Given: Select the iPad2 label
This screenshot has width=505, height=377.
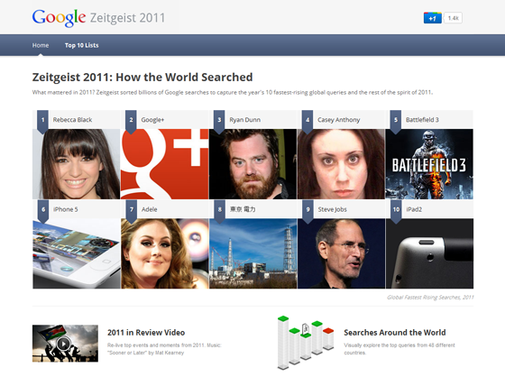Looking at the screenshot, I should (x=414, y=209).
